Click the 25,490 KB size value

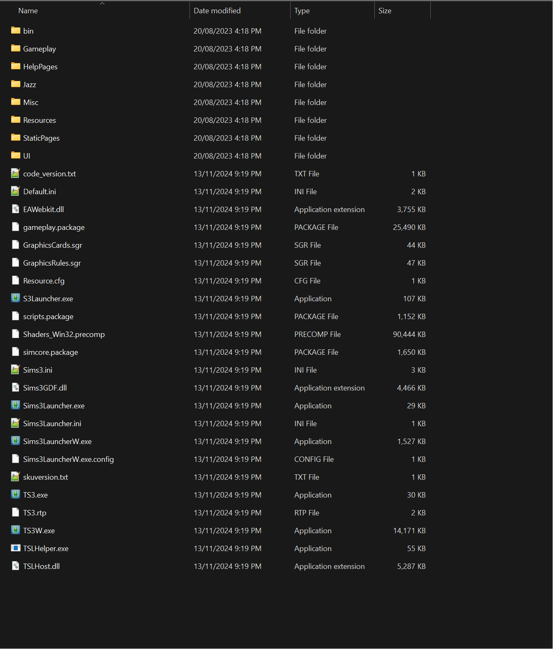(x=409, y=227)
